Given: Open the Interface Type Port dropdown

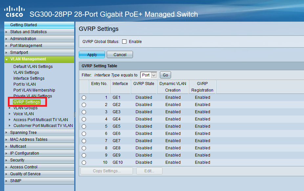Looking at the screenshot, I should (148, 75).
